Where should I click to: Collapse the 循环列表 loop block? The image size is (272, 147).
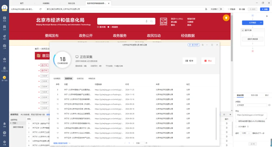[243, 30]
